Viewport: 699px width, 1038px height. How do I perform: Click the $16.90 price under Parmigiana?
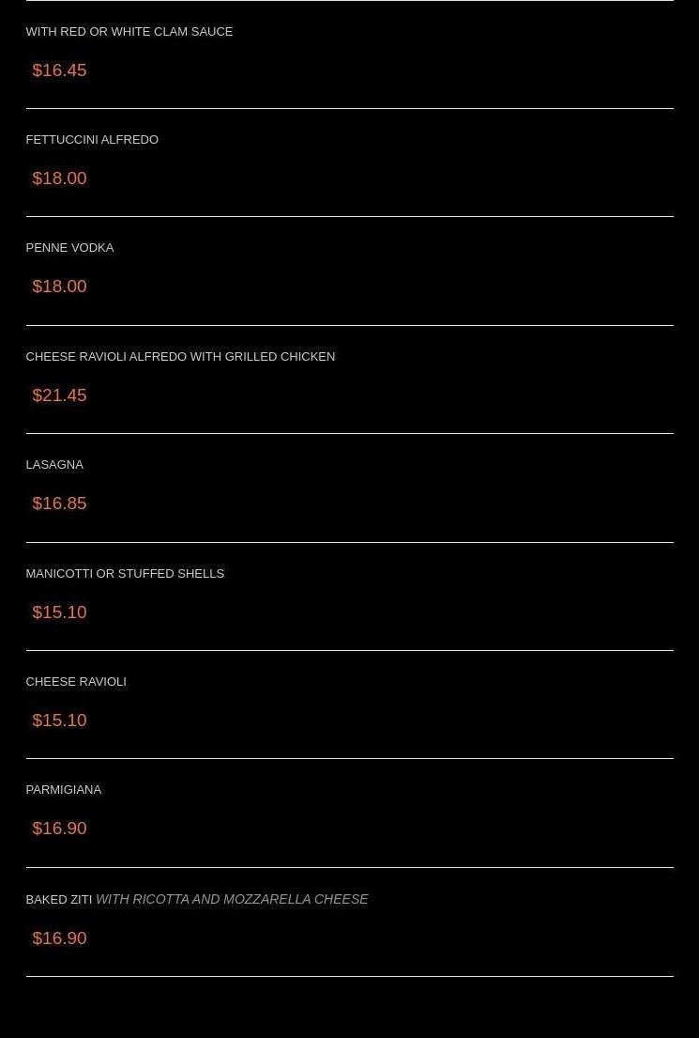(59, 829)
